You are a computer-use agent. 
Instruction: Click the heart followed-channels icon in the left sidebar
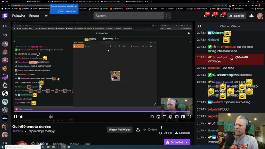coord(5,35)
